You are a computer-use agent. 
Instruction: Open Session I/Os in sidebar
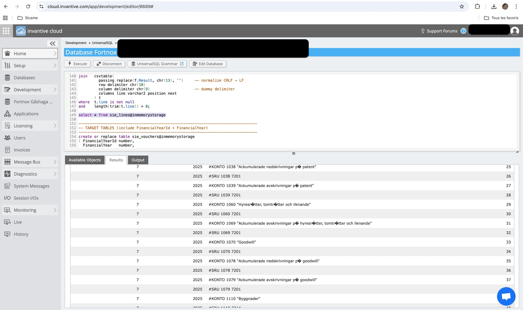pyautogui.click(x=26, y=198)
